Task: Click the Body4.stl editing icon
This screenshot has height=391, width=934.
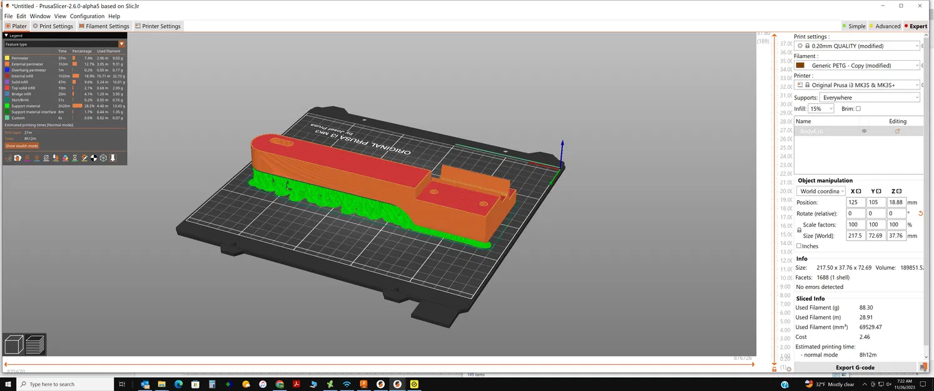Action: [x=897, y=131]
